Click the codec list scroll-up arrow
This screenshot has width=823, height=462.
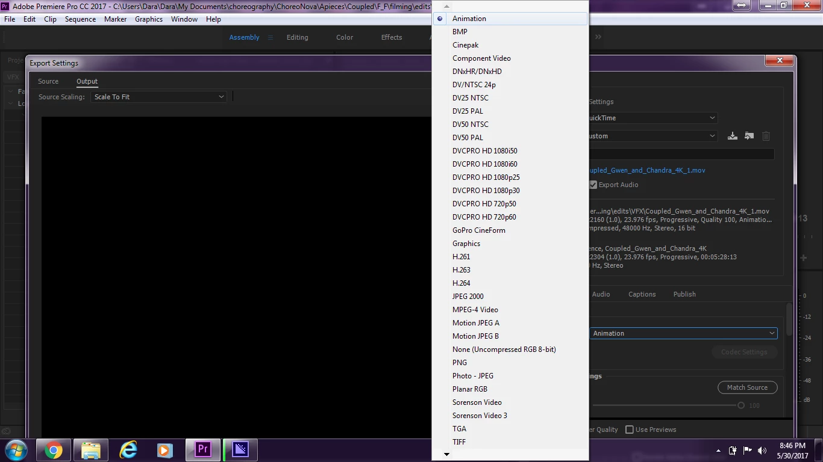(446, 6)
